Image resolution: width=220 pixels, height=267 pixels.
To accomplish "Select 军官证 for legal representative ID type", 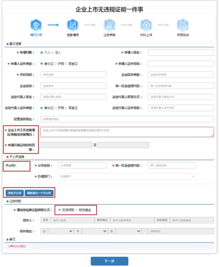I will pyautogui.click(x=66, y=108).
